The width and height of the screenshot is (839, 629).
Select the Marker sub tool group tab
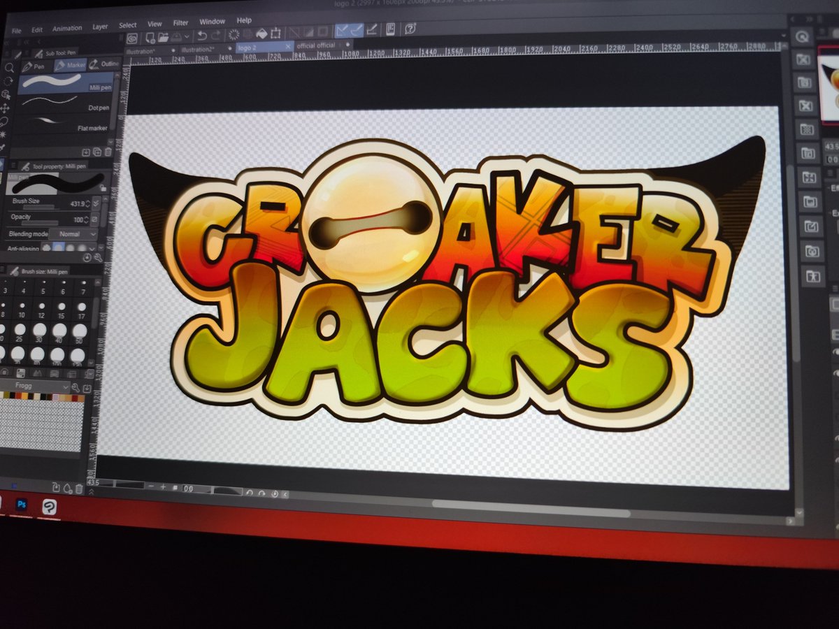tap(71, 65)
